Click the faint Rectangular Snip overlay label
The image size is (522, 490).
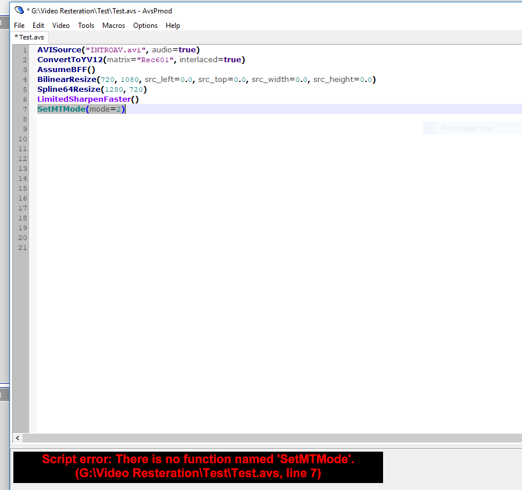[467, 128]
